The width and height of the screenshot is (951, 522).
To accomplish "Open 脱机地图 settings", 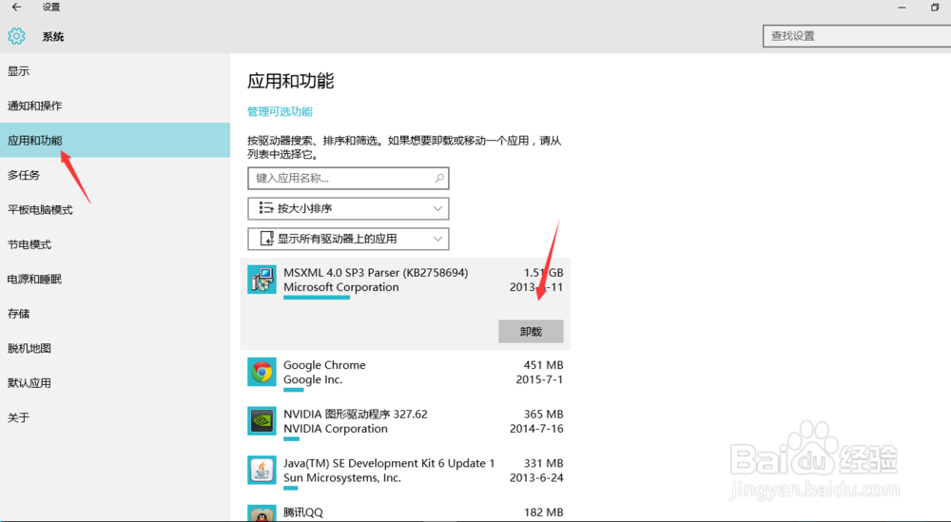I will [x=115, y=348].
